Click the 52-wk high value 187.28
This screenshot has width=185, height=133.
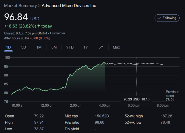click(166, 116)
